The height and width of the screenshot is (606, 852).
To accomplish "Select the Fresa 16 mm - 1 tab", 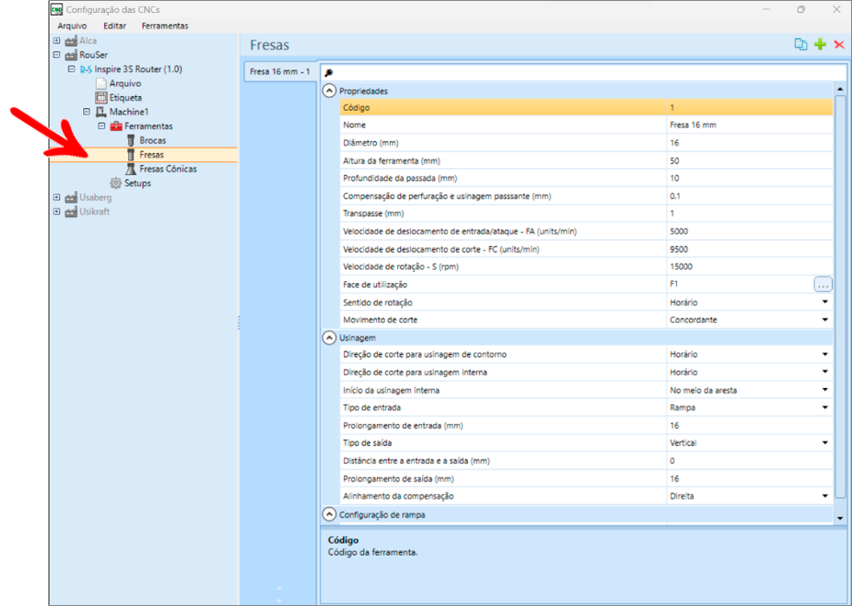I will 279,72.
